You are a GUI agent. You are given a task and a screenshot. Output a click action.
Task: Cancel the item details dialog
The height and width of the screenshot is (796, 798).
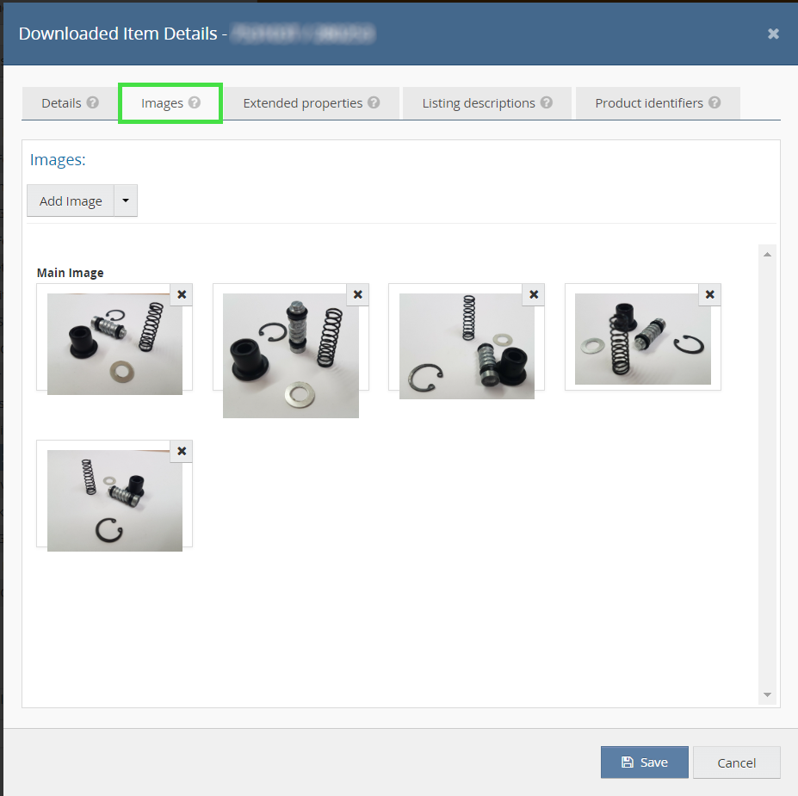(736, 762)
